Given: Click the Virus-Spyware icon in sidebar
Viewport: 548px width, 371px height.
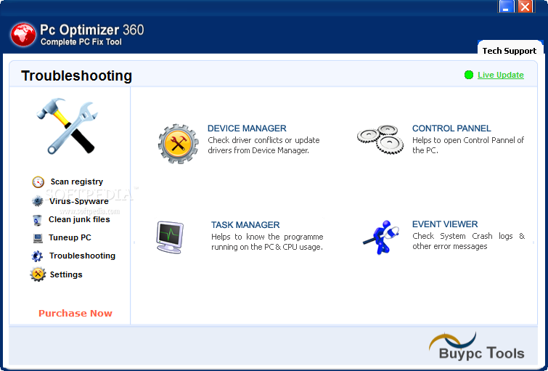Looking at the screenshot, I should (38, 201).
